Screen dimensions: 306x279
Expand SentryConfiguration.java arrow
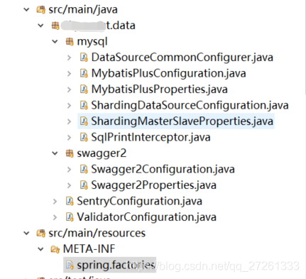coord(55,202)
